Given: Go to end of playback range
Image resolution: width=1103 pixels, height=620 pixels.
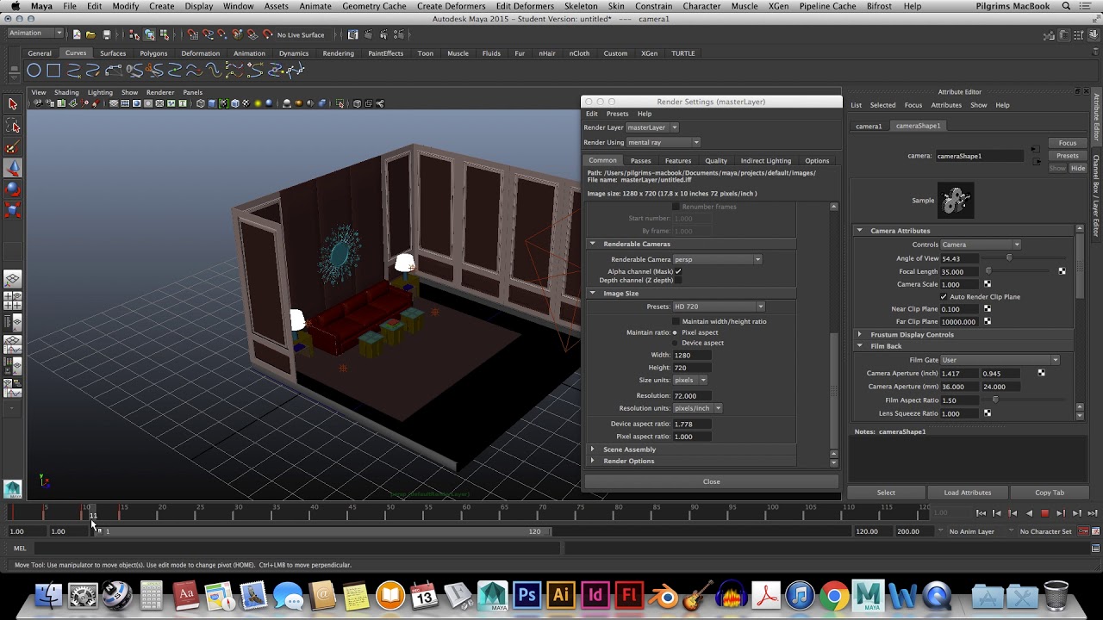Looking at the screenshot, I should [x=1093, y=513].
